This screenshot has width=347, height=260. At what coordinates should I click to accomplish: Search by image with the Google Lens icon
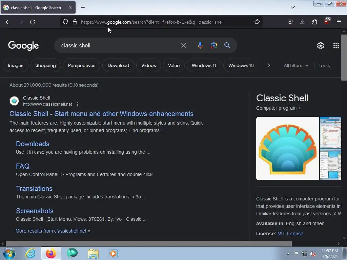[213, 45]
